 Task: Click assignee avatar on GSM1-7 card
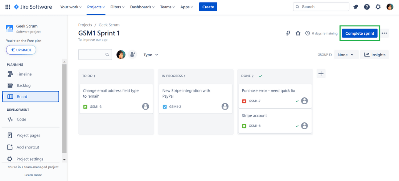click(304, 101)
